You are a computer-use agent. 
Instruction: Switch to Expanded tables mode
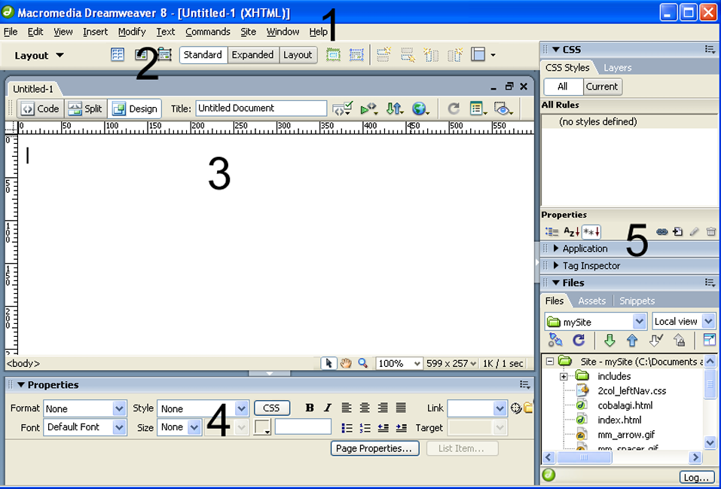tap(252, 55)
